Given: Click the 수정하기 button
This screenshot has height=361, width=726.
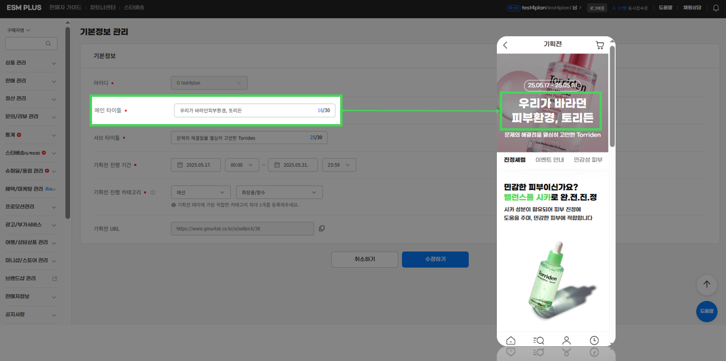Looking at the screenshot, I should (x=435, y=259).
